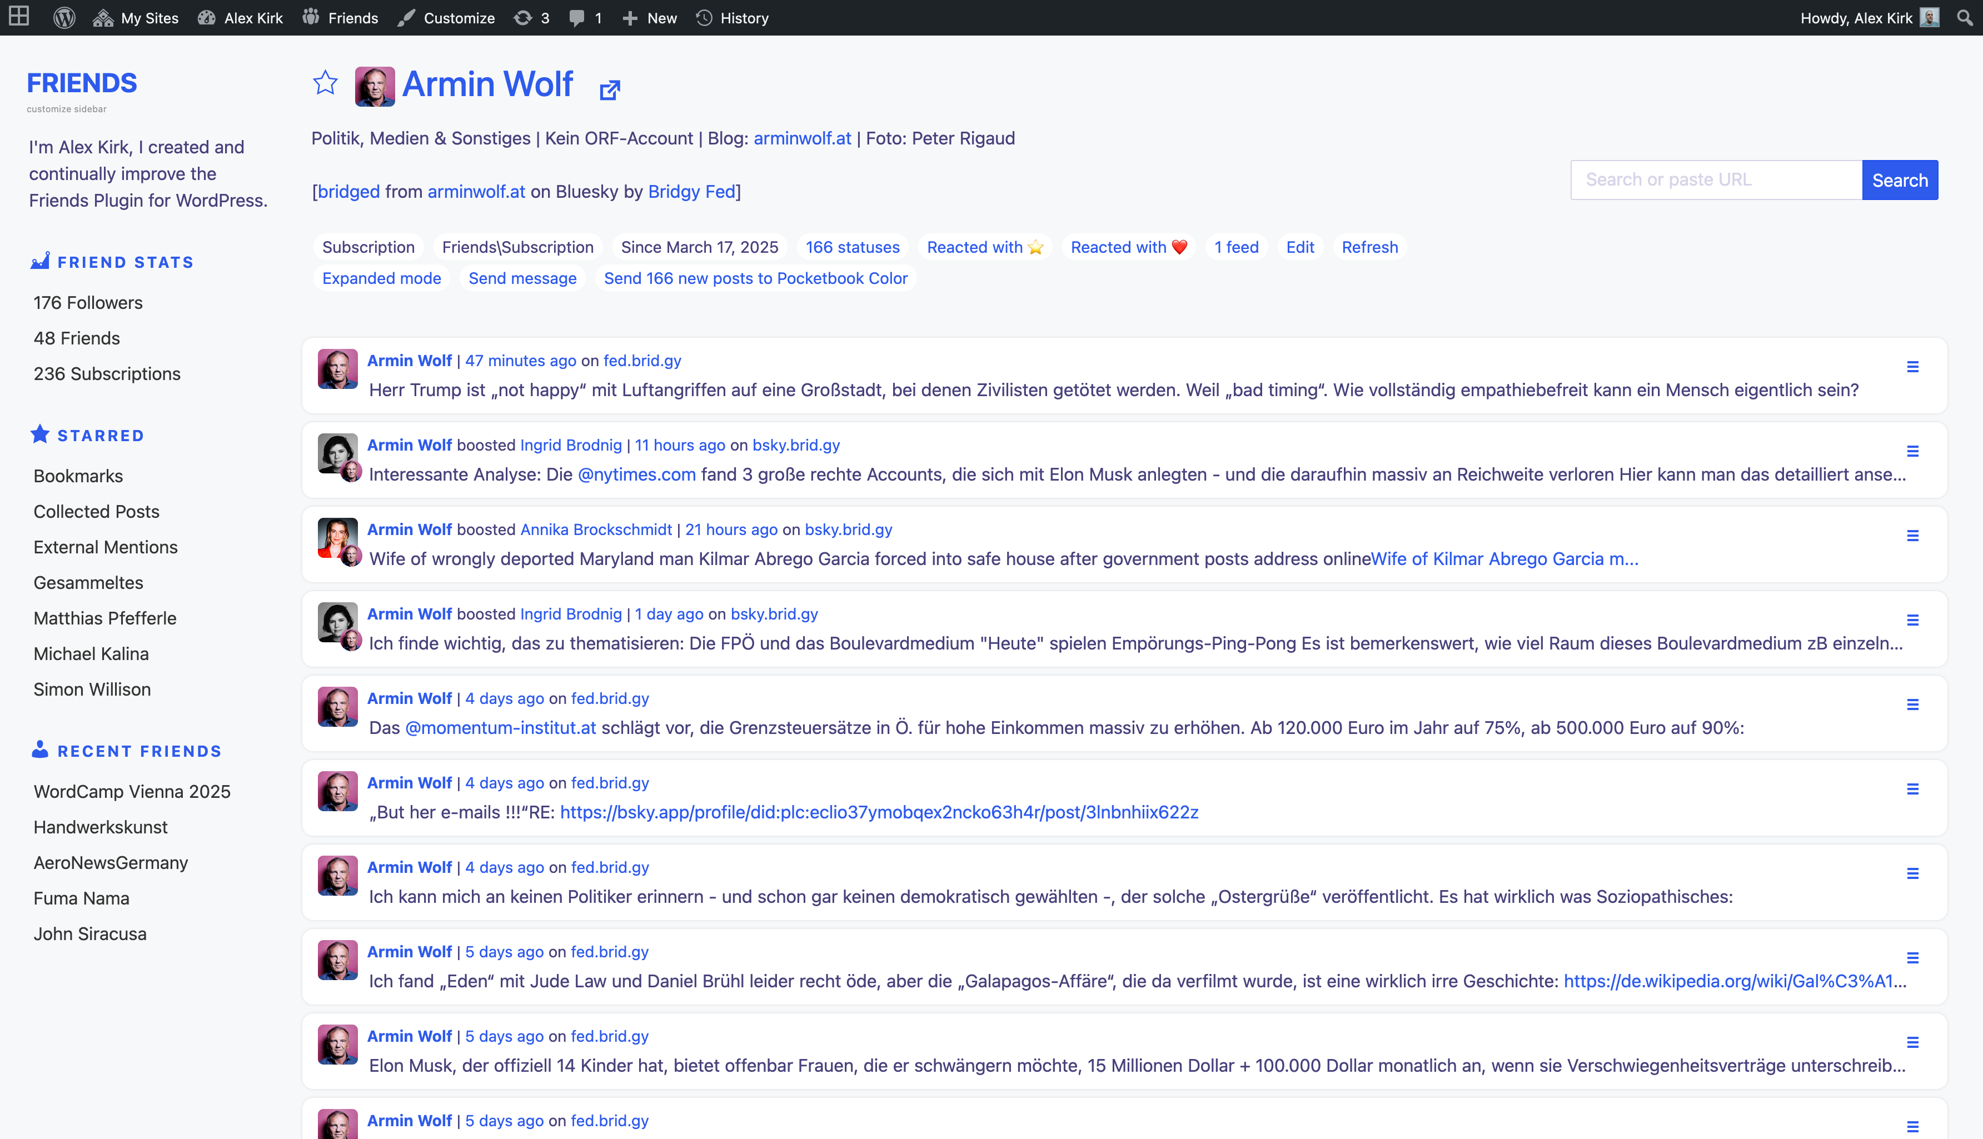Filter by 166 statuses chip
The width and height of the screenshot is (1983, 1139).
click(853, 247)
